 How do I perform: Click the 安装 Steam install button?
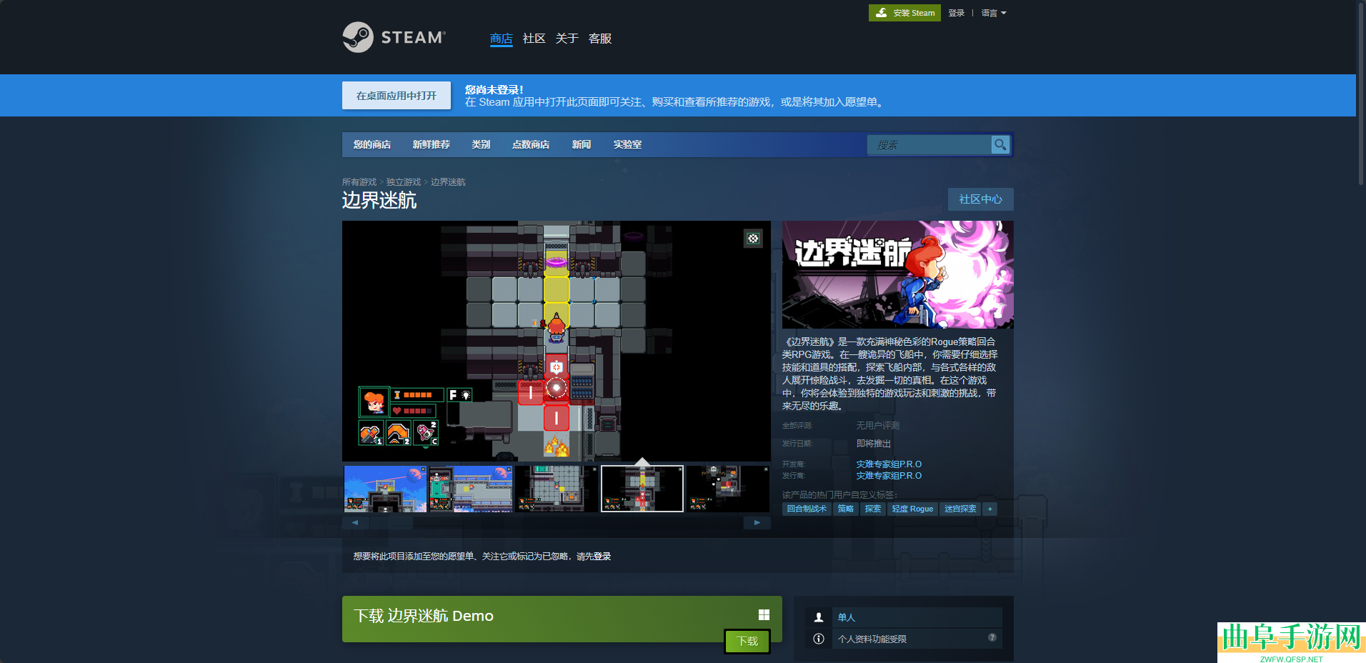pos(904,13)
